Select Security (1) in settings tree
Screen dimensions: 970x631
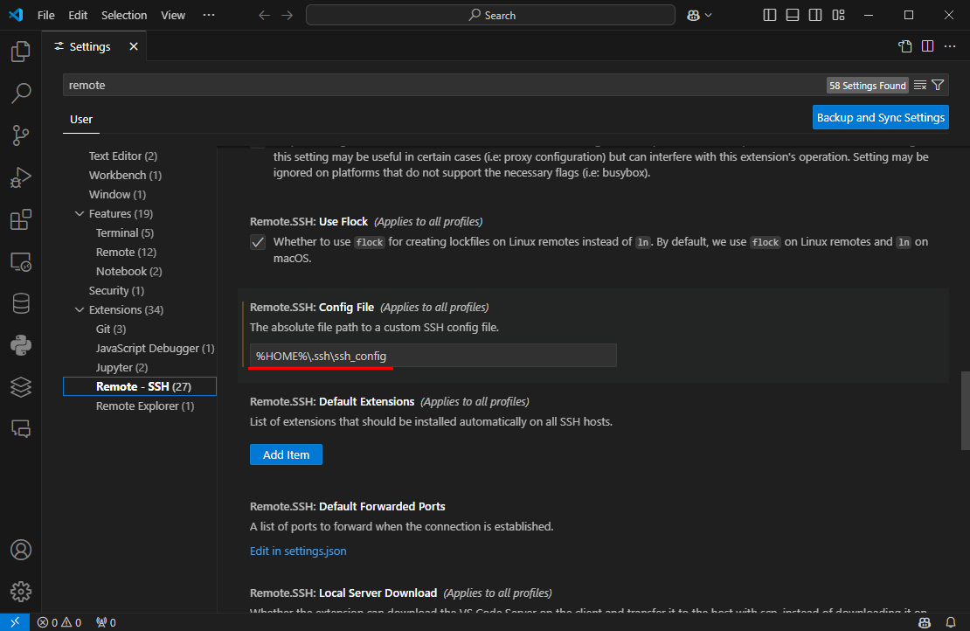[x=116, y=290]
